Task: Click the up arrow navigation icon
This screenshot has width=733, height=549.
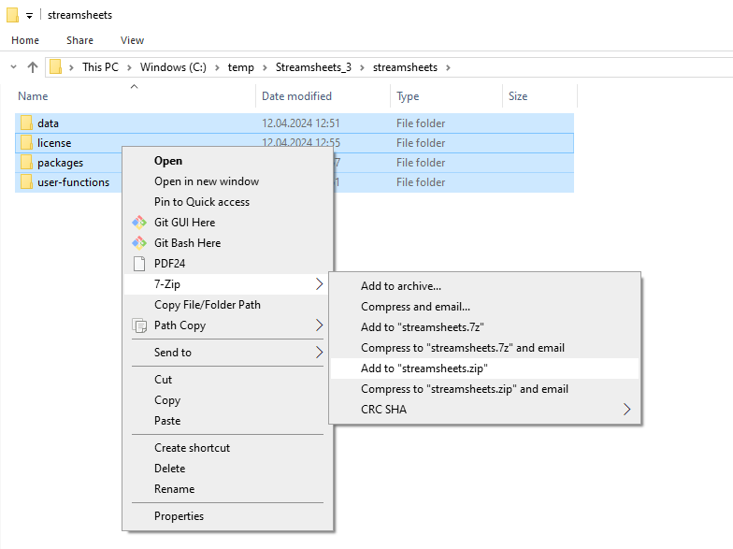Action: pyautogui.click(x=33, y=67)
